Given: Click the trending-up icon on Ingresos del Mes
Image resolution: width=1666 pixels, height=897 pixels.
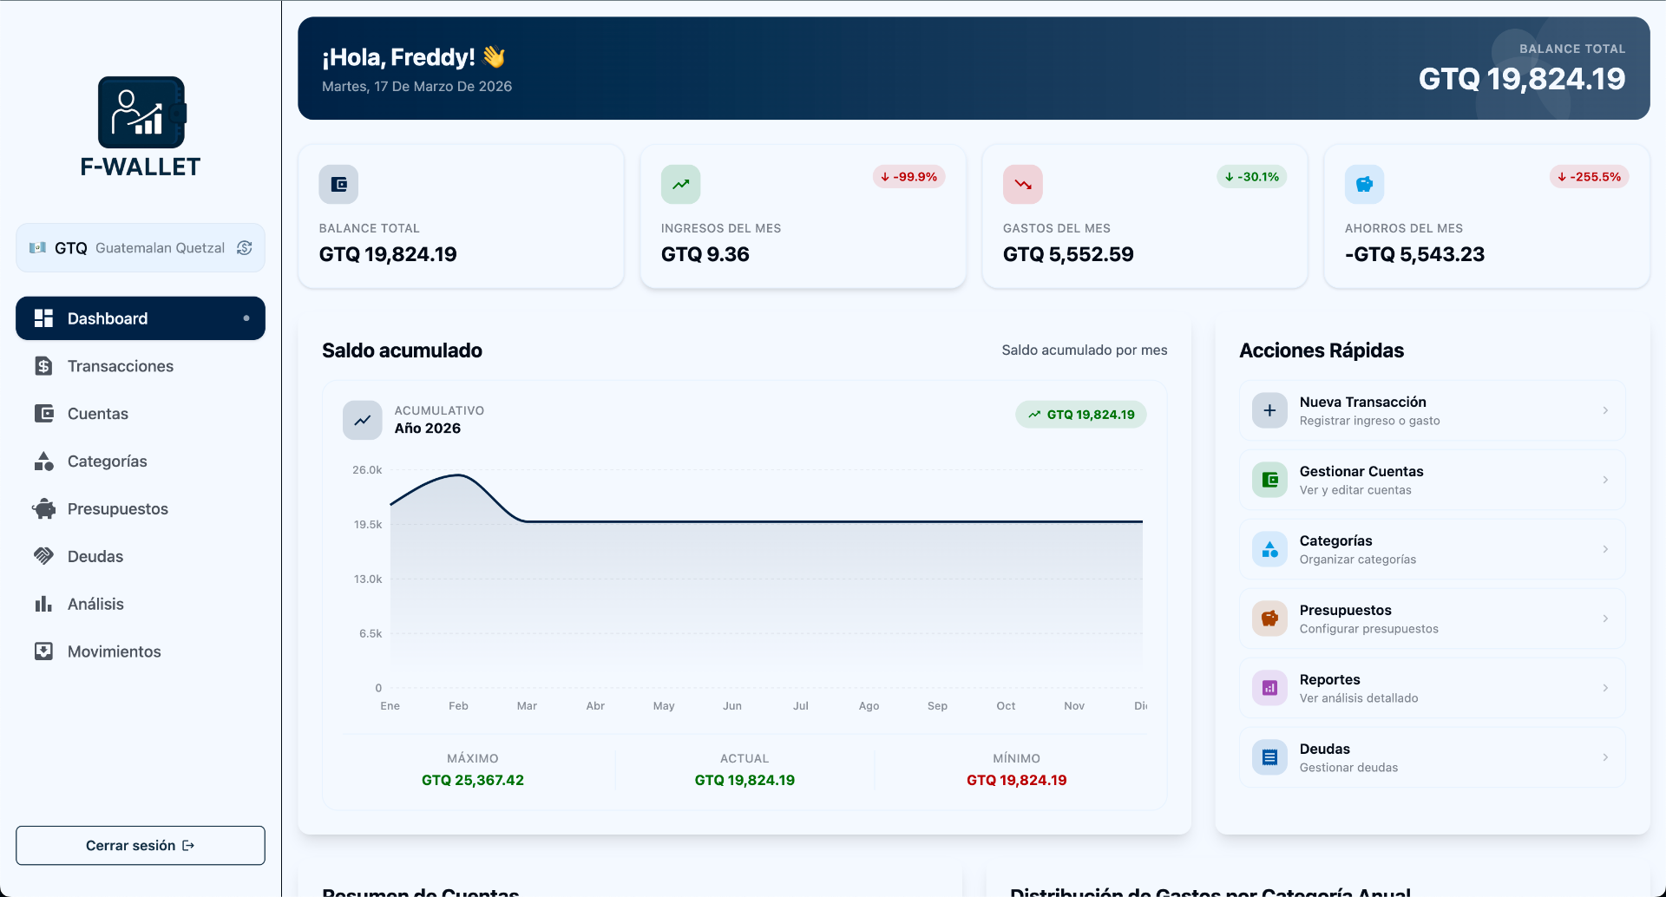Looking at the screenshot, I should coord(680,184).
